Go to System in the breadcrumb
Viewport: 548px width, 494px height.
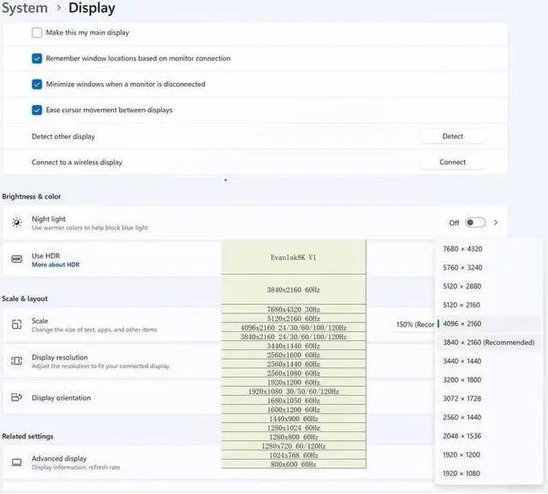[24, 9]
